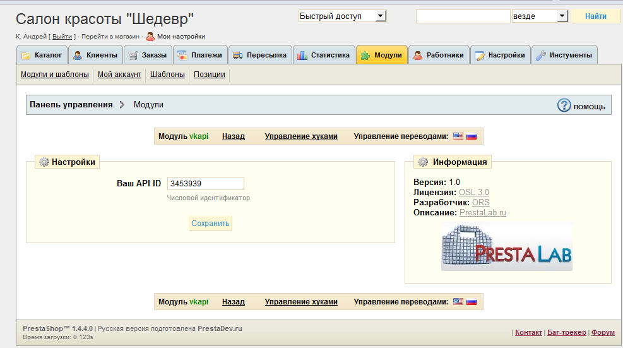The image size is (623, 348).
Task: Select US flag in bottom translation bar
Action: coord(458,301)
